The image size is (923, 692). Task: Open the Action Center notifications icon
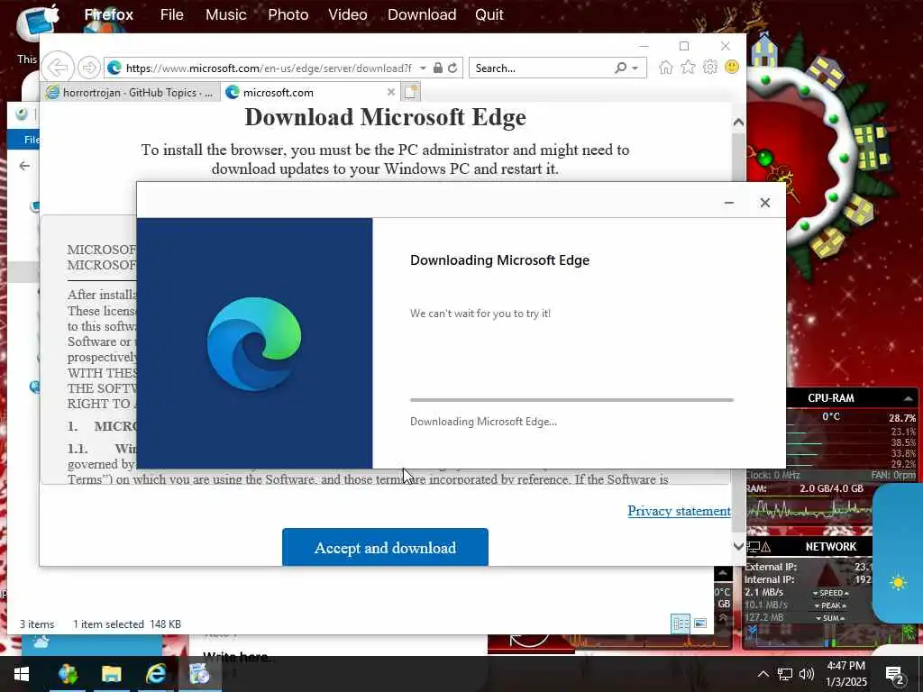click(x=895, y=674)
